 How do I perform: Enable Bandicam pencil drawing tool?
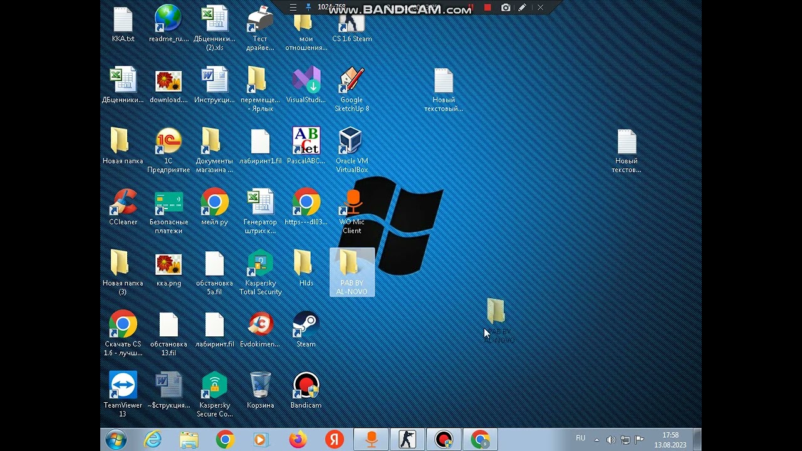click(x=522, y=8)
